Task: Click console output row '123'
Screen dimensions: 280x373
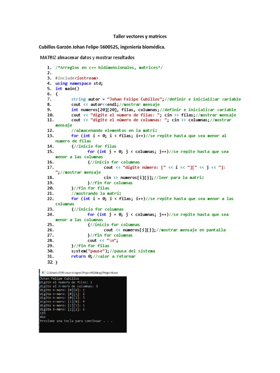Action: pyautogui.click(x=43, y=313)
